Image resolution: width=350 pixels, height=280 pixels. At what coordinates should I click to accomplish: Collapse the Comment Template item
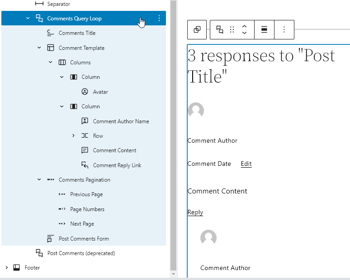[39, 48]
